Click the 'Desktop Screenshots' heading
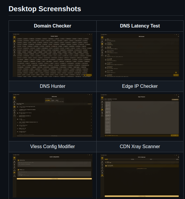 coord(45,9)
